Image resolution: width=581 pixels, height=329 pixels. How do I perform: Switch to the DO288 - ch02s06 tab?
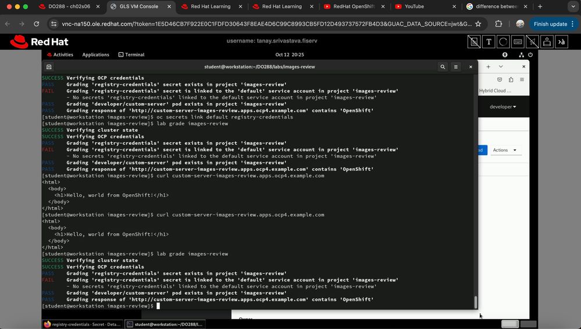(66, 6)
